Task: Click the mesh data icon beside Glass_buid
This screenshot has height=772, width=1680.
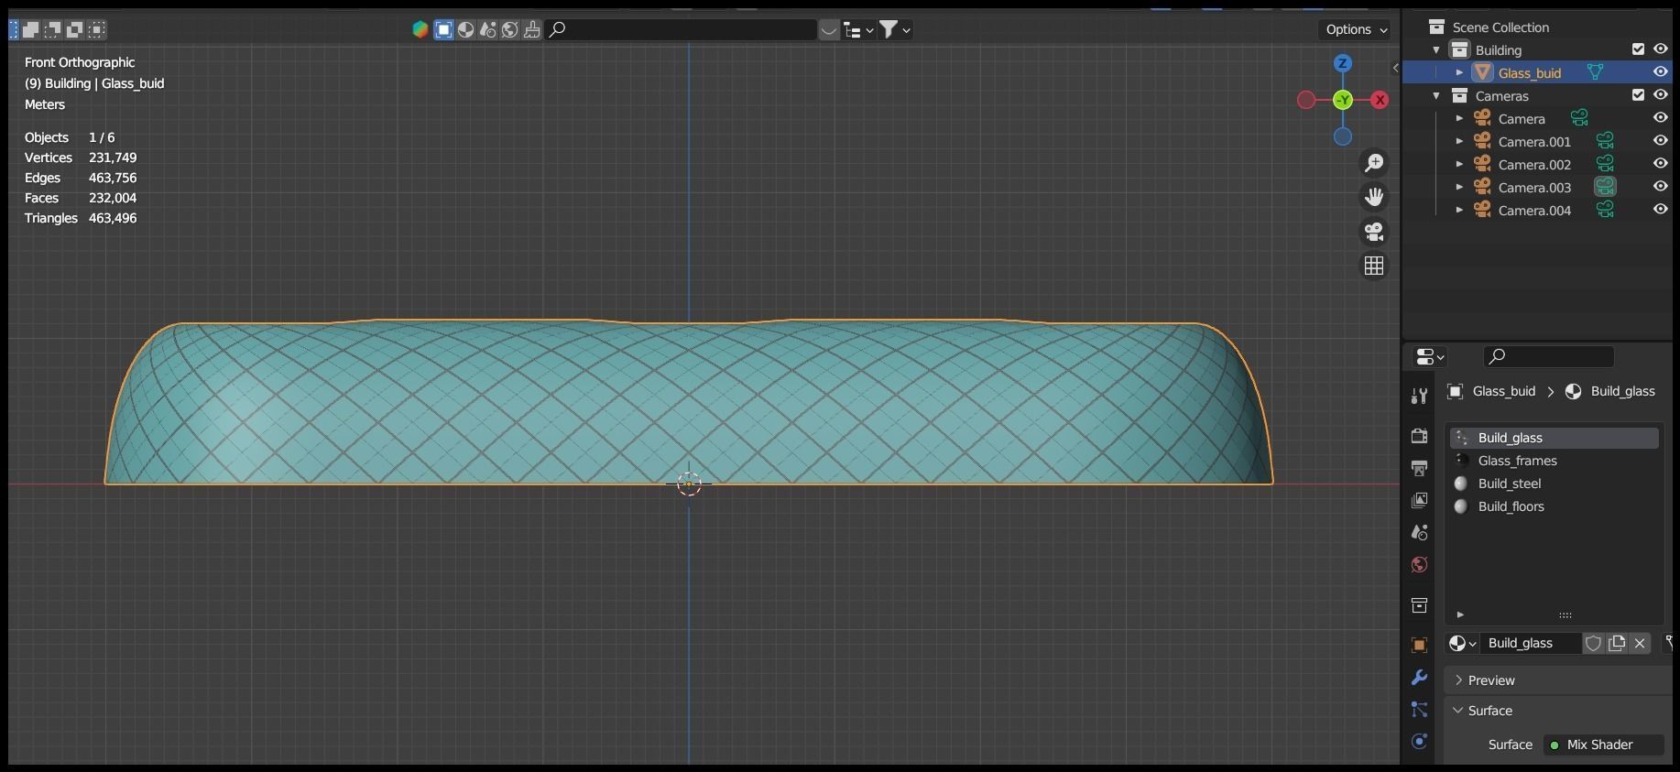Action: pyautogui.click(x=1595, y=72)
